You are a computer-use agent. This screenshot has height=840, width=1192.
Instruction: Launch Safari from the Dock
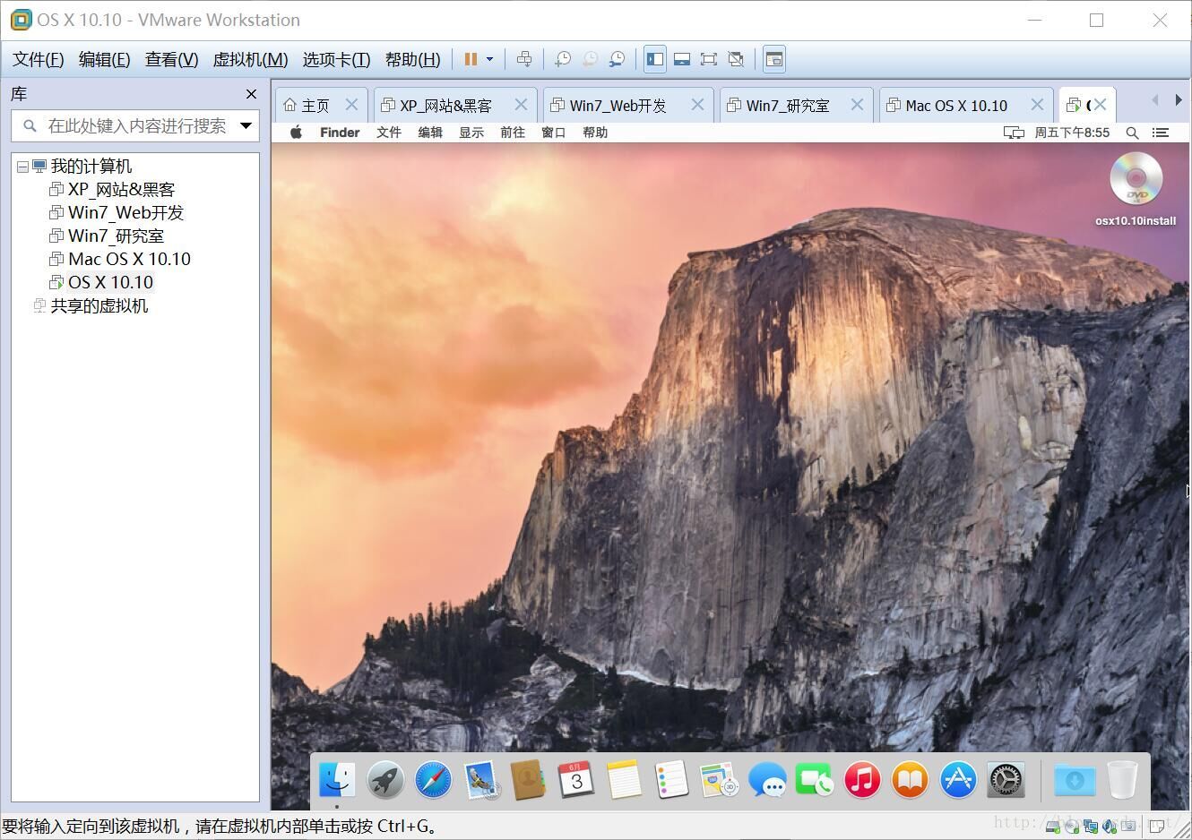(x=433, y=780)
